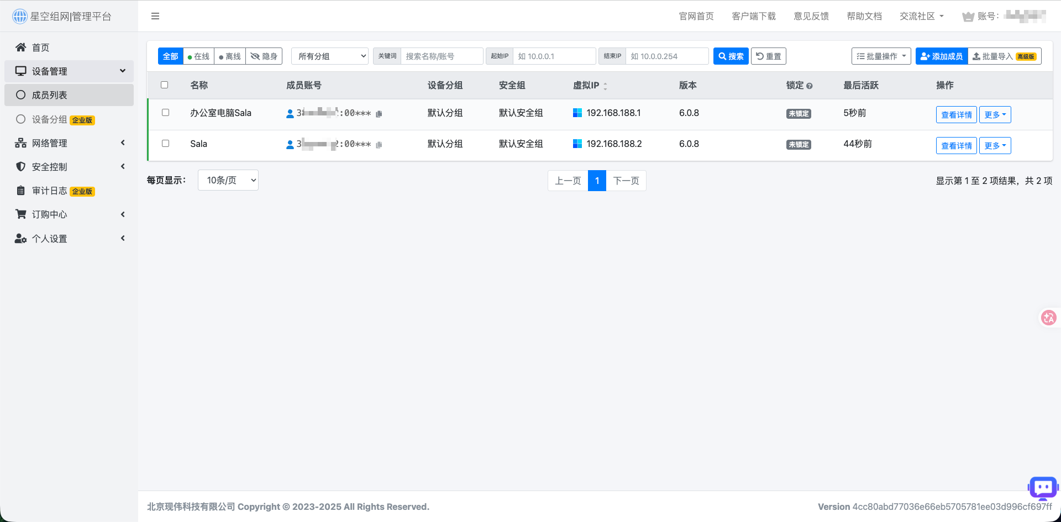Screen dimensions: 1061x522
Task: Click the 最后活跃 column header
Action: pos(861,85)
